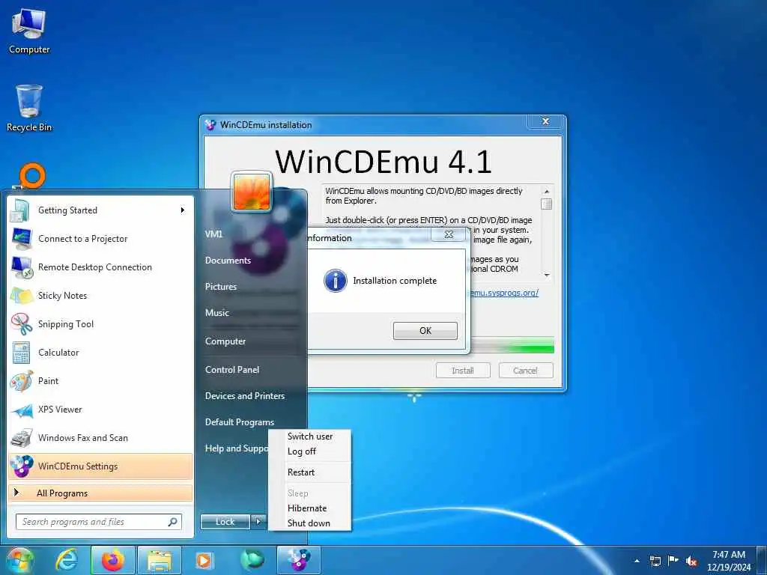Click the installation progress bar

[x=512, y=345]
